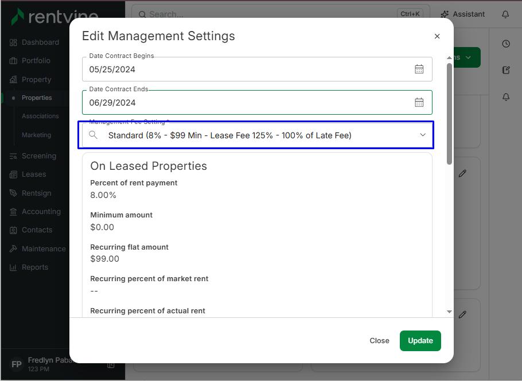
Task: Click the FP user avatar
Action: [16, 364]
